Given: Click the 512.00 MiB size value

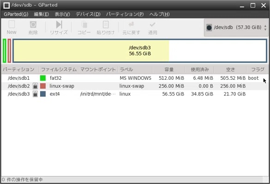Looking at the screenshot, I should [x=171, y=78].
